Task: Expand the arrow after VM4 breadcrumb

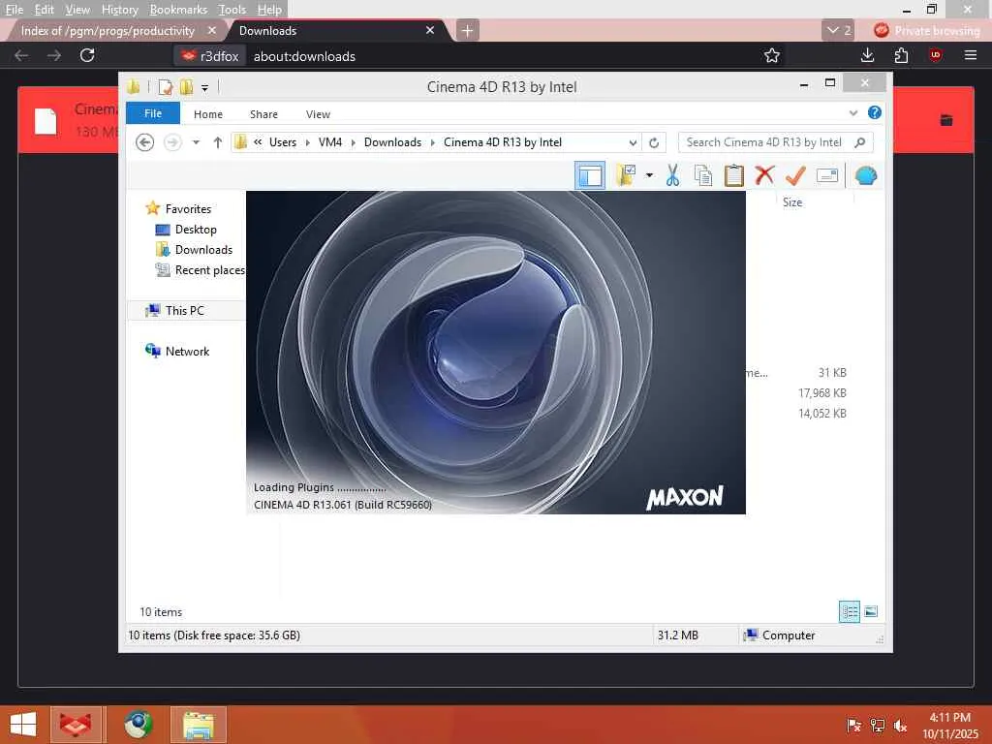Action: pyautogui.click(x=353, y=142)
